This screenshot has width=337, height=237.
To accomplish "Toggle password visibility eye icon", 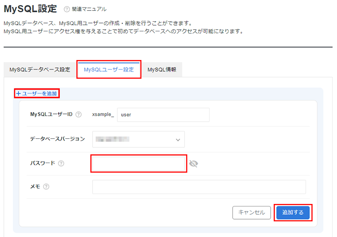I will tap(193, 164).
